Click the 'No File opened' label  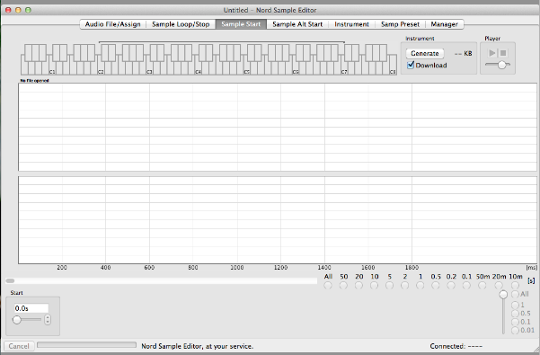coord(34,81)
